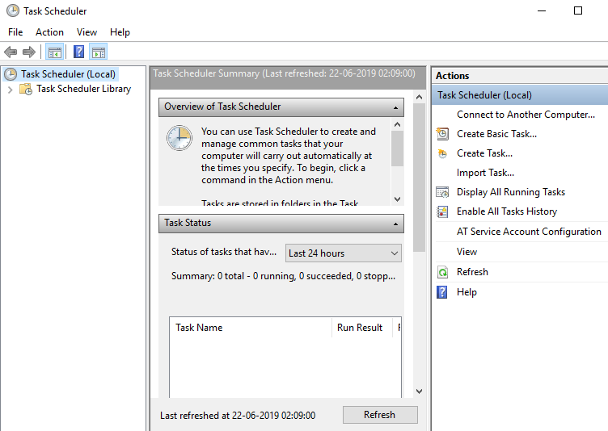Open the Last 24 hours dropdown

344,253
